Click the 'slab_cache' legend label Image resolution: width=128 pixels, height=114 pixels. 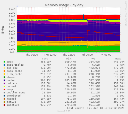pos(14,74)
